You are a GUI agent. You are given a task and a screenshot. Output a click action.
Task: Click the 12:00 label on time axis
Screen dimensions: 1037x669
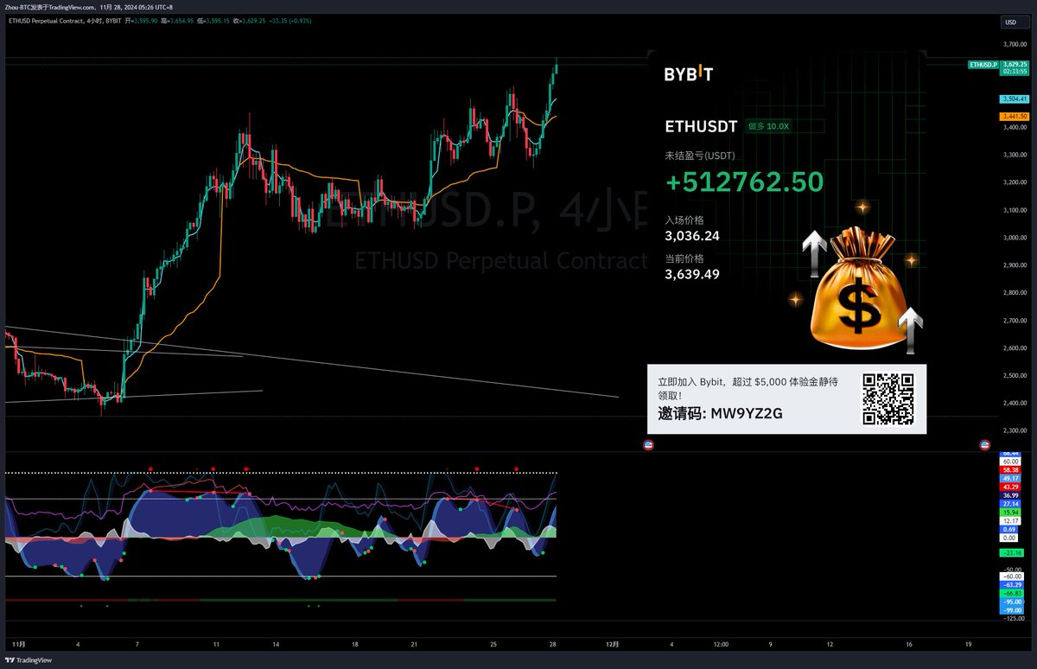coord(722,644)
